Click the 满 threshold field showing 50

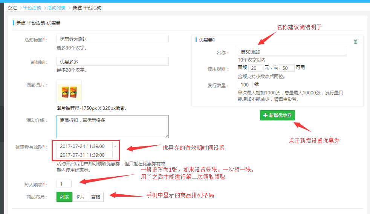pos(287,68)
